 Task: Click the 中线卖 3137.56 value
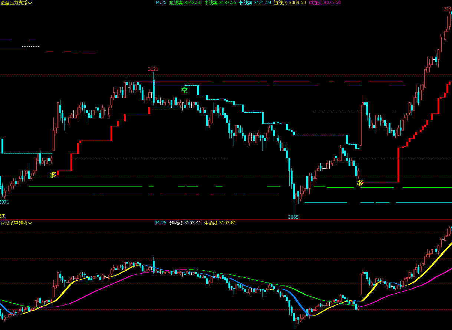(x=220, y=3)
